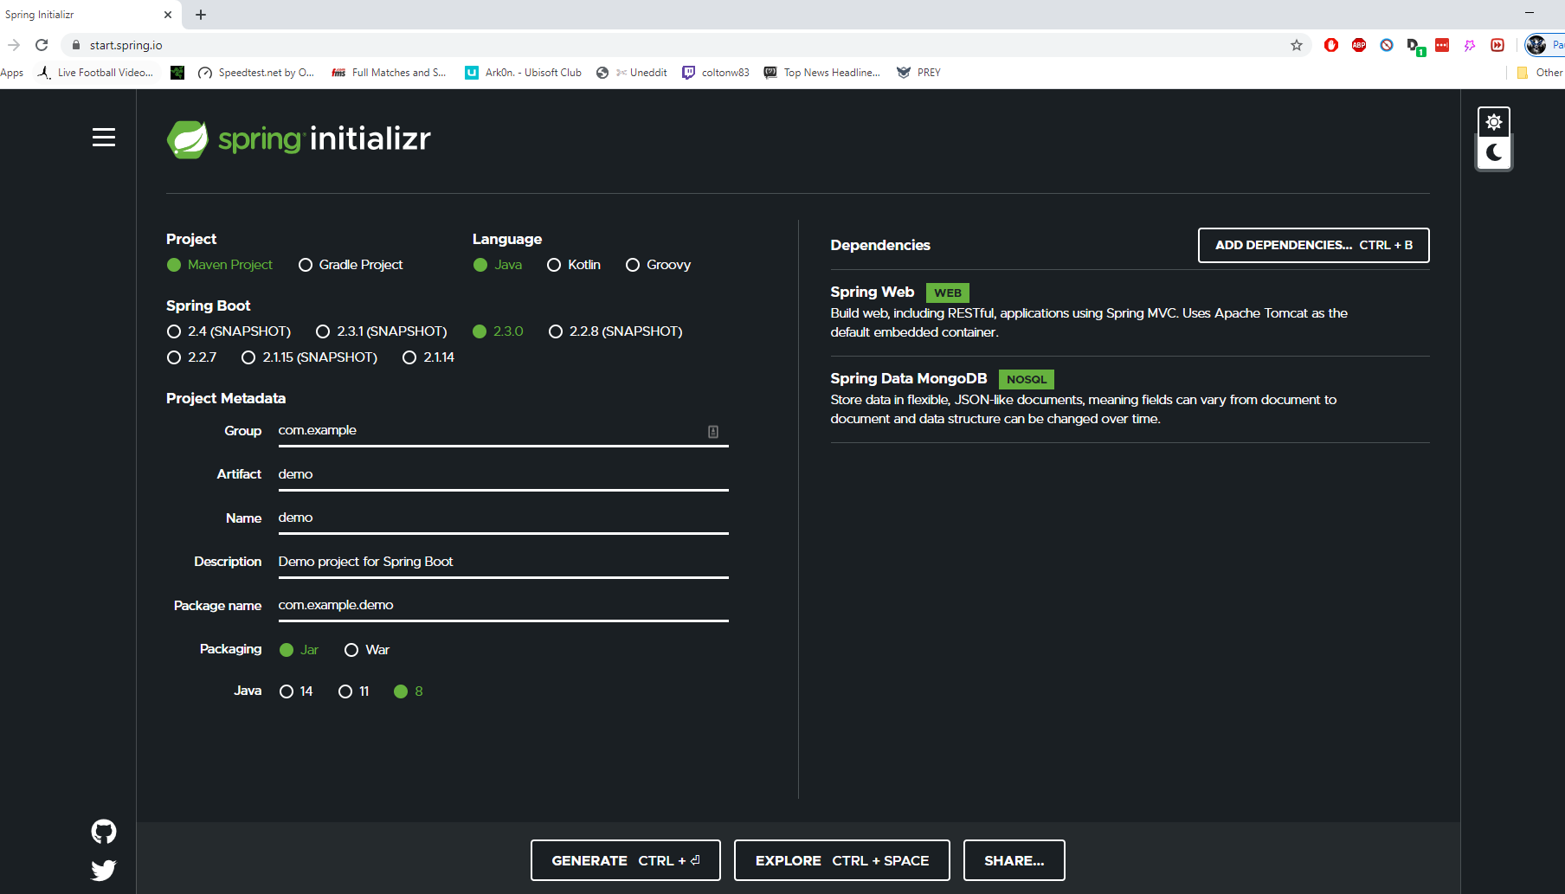This screenshot has width=1565, height=894.
Task: Choose Jar packaging
Action: (299, 650)
